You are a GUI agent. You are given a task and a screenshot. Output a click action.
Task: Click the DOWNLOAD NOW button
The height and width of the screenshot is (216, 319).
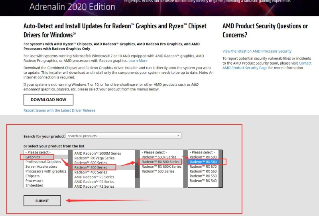point(48,100)
